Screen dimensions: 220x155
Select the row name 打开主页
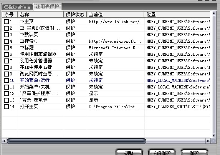(x=29, y=107)
